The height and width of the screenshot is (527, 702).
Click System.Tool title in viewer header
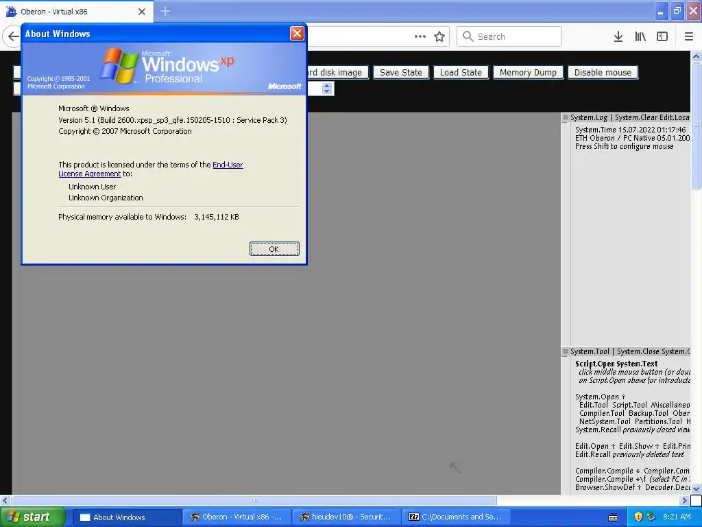590,351
